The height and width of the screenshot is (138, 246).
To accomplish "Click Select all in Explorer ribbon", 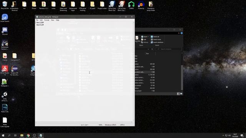I will coord(155,37).
